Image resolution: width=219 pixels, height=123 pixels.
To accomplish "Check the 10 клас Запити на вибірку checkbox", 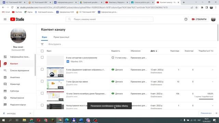I will pos(42,93).
